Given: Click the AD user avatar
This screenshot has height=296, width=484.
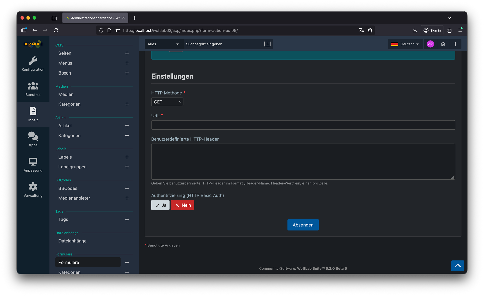Looking at the screenshot, I should [x=430, y=44].
